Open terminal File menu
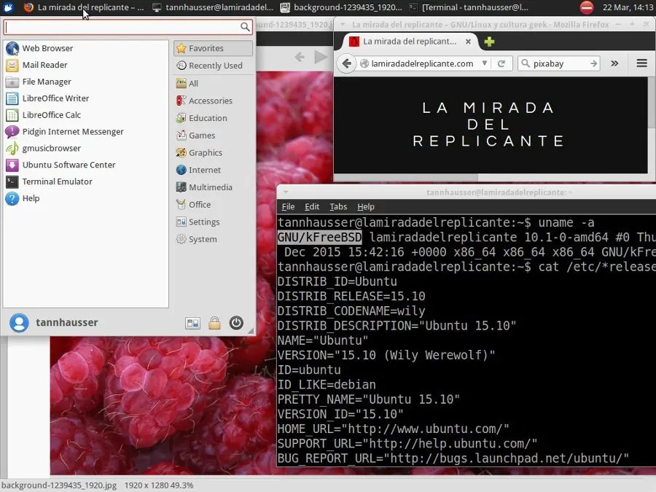The height and width of the screenshot is (492, 656). (x=288, y=207)
